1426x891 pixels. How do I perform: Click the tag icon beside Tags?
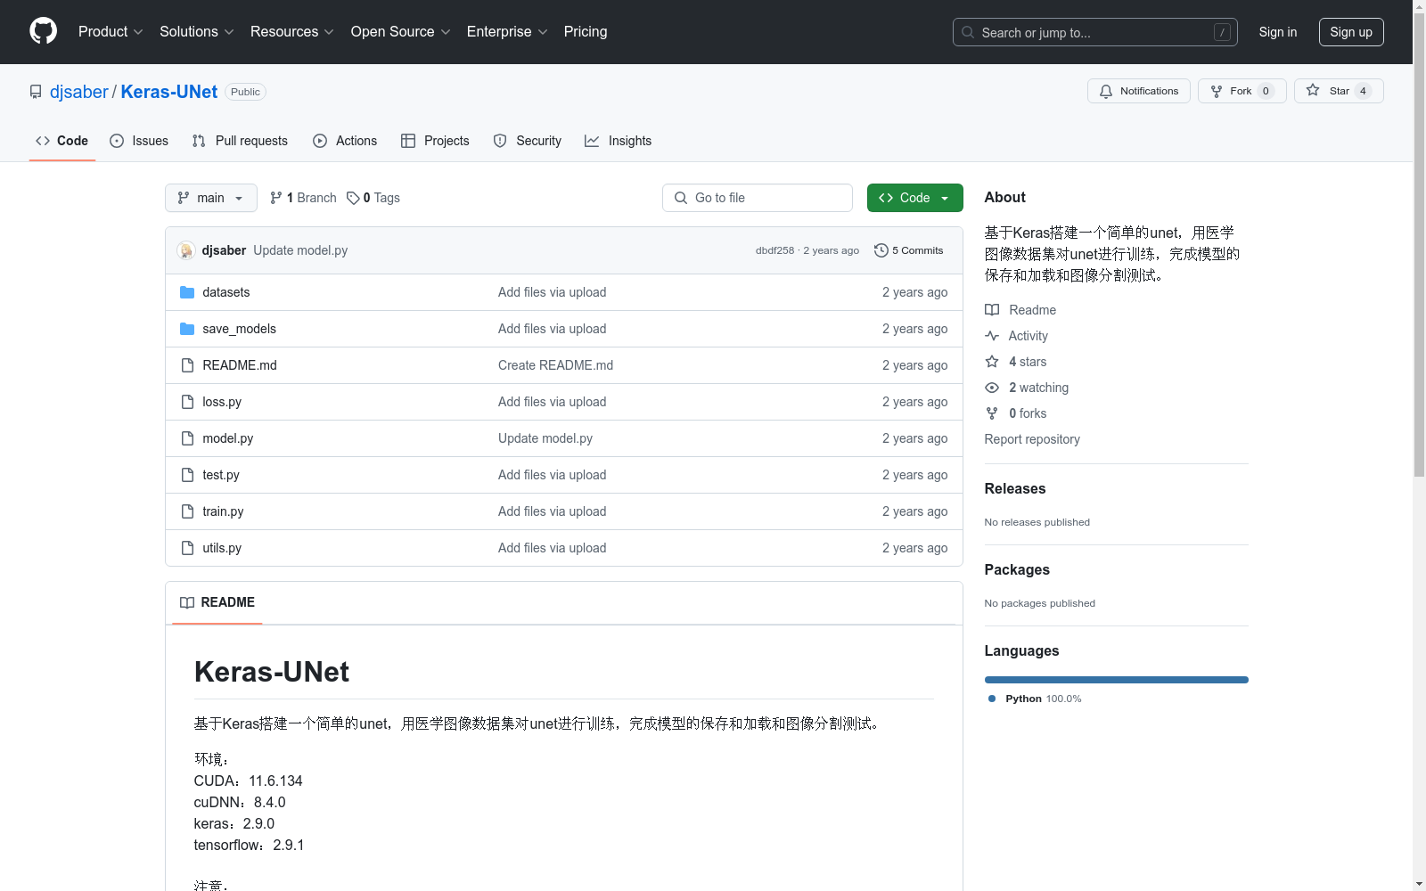(353, 198)
